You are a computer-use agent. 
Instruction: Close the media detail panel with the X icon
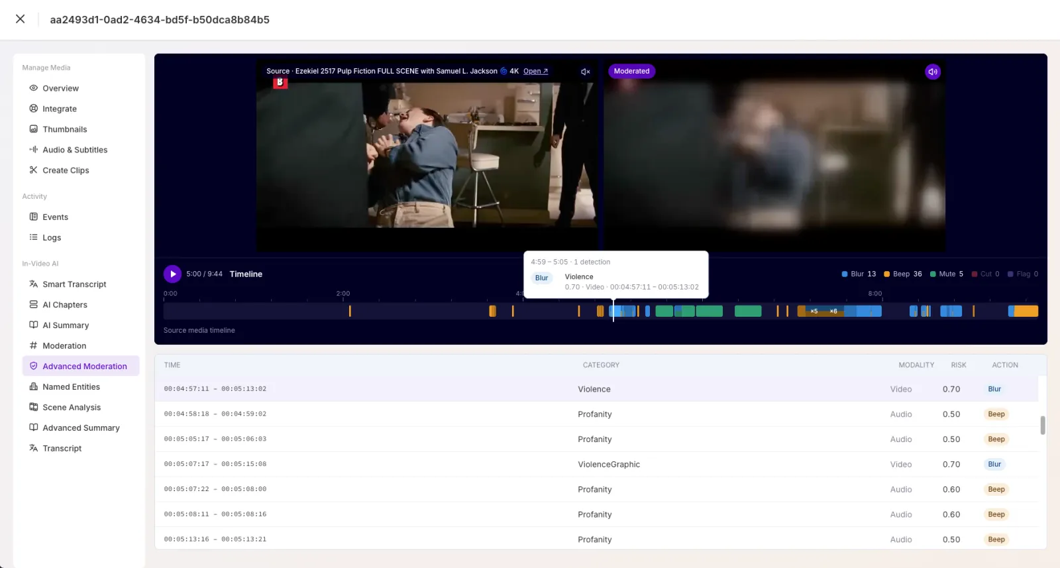(21, 19)
